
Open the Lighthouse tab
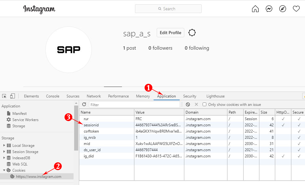[x=216, y=96]
